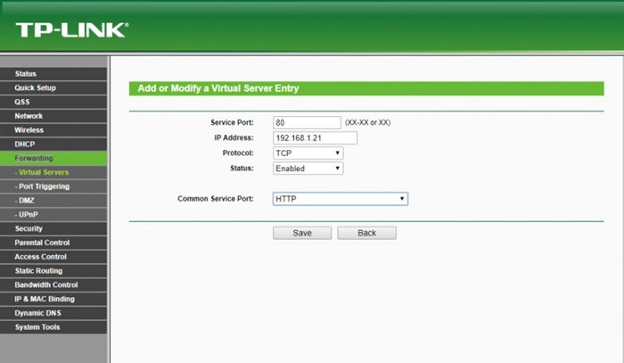Click the '(XX-XX or XX)' format hint
The image size is (624, 363).
click(367, 122)
